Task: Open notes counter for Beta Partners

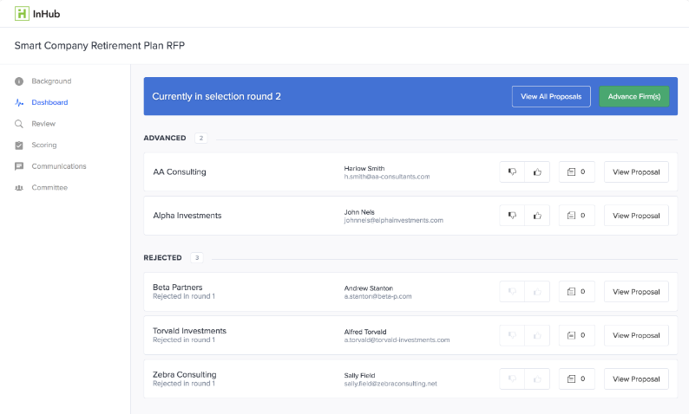Action: (576, 292)
